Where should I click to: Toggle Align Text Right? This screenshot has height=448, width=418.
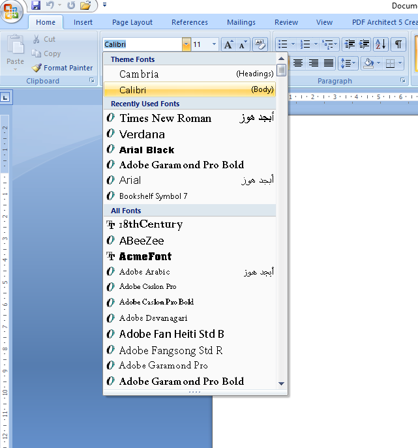pos(313,63)
